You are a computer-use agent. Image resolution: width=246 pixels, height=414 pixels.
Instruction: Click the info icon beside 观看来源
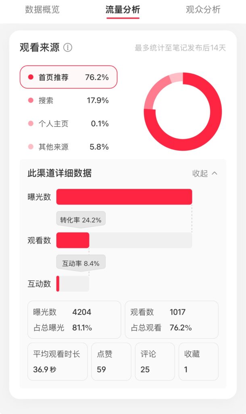[x=68, y=48]
